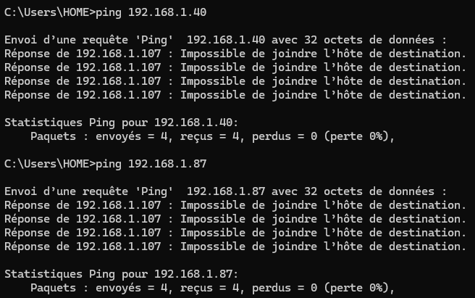Click 'reçus = 4' under the 192.168.1.40 statistics
This screenshot has height=298, width=475.
coord(210,136)
